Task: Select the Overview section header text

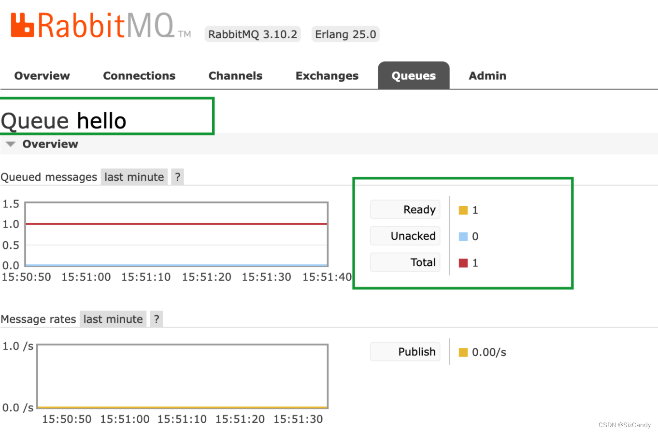Action: pos(50,144)
